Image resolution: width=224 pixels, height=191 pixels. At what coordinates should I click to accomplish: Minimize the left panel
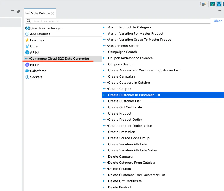12,11
